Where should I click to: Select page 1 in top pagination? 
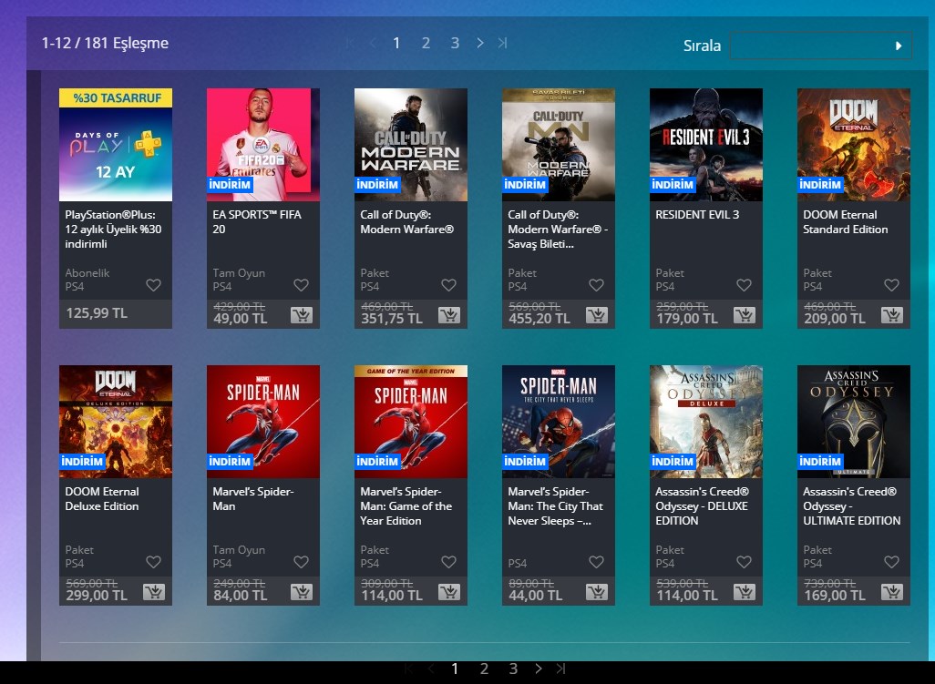pyautogui.click(x=396, y=43)
